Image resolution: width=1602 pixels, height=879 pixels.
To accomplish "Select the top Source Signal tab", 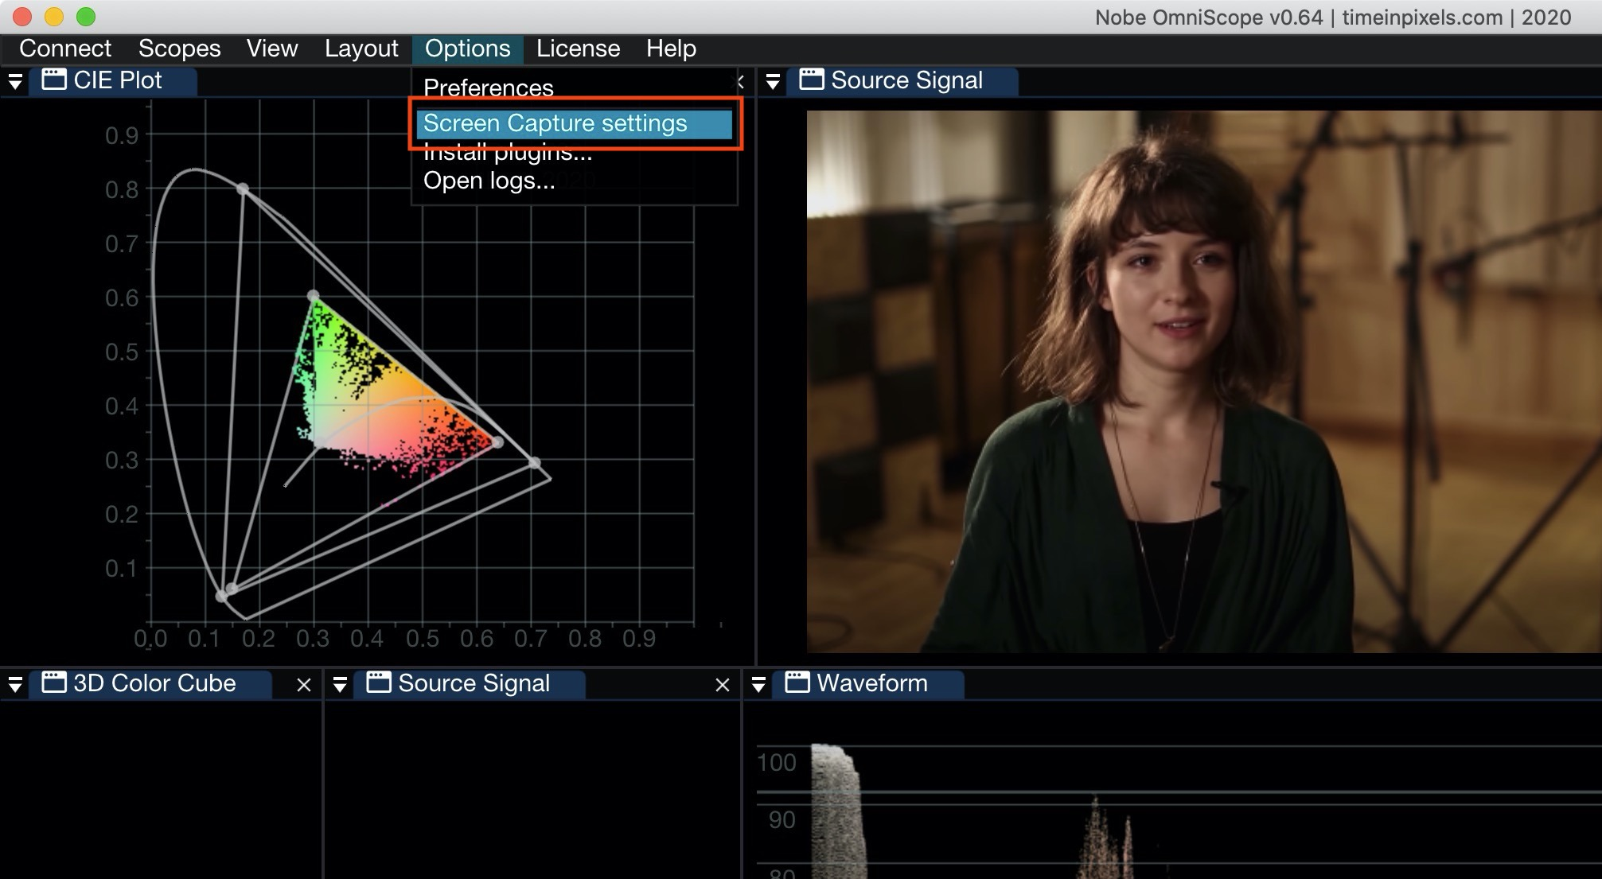I will click(902, 81).
